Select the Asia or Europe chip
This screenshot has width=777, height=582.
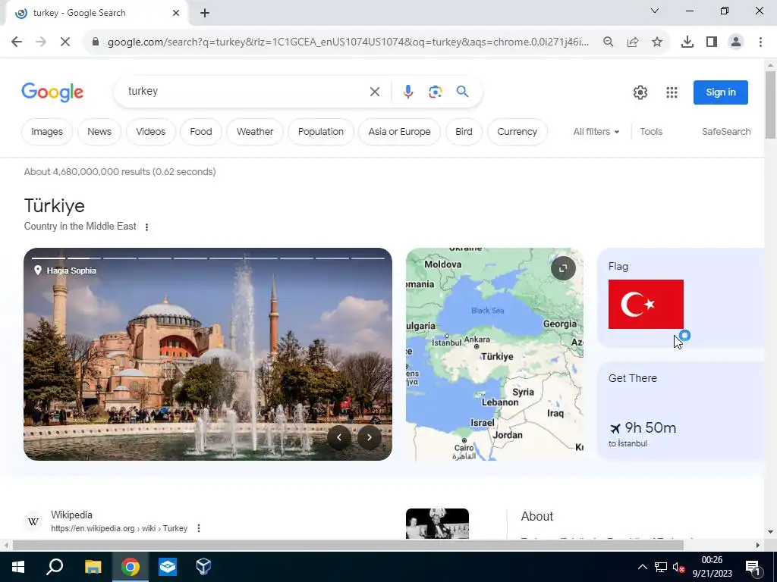click(399, 132)
